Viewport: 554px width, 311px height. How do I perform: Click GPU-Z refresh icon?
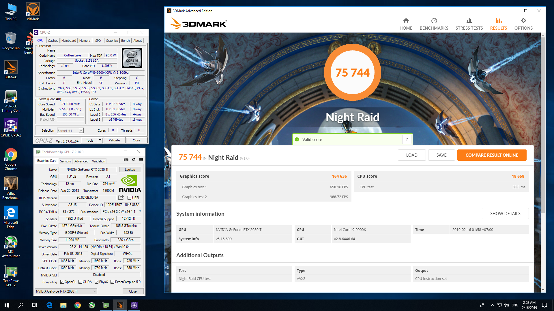tap(134, 160)
